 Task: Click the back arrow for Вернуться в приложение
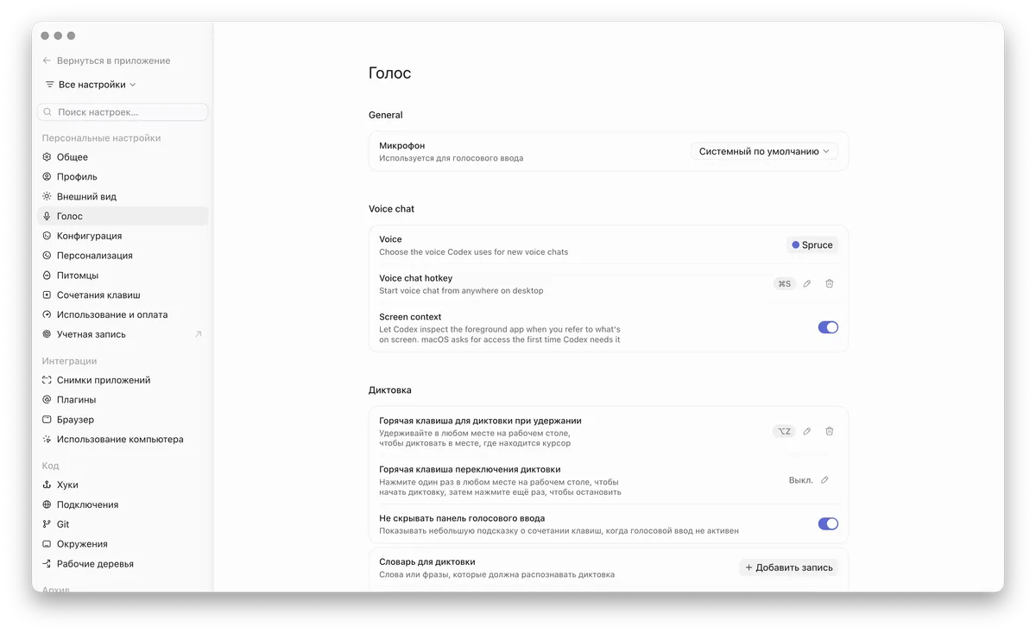coord(47,60)
